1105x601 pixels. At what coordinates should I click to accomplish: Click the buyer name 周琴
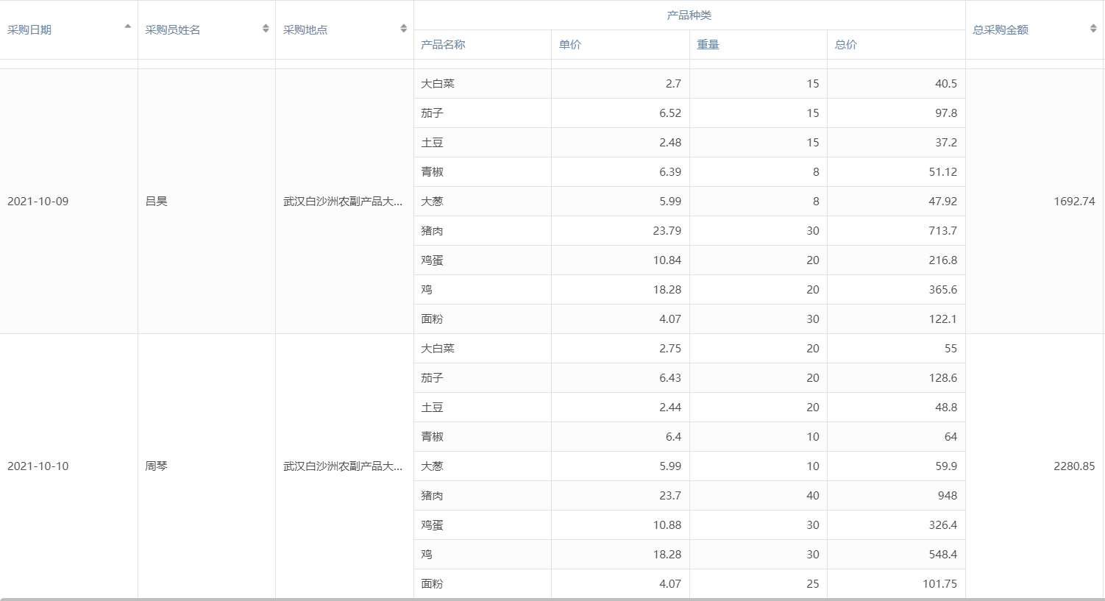click(x=157, y=466)
